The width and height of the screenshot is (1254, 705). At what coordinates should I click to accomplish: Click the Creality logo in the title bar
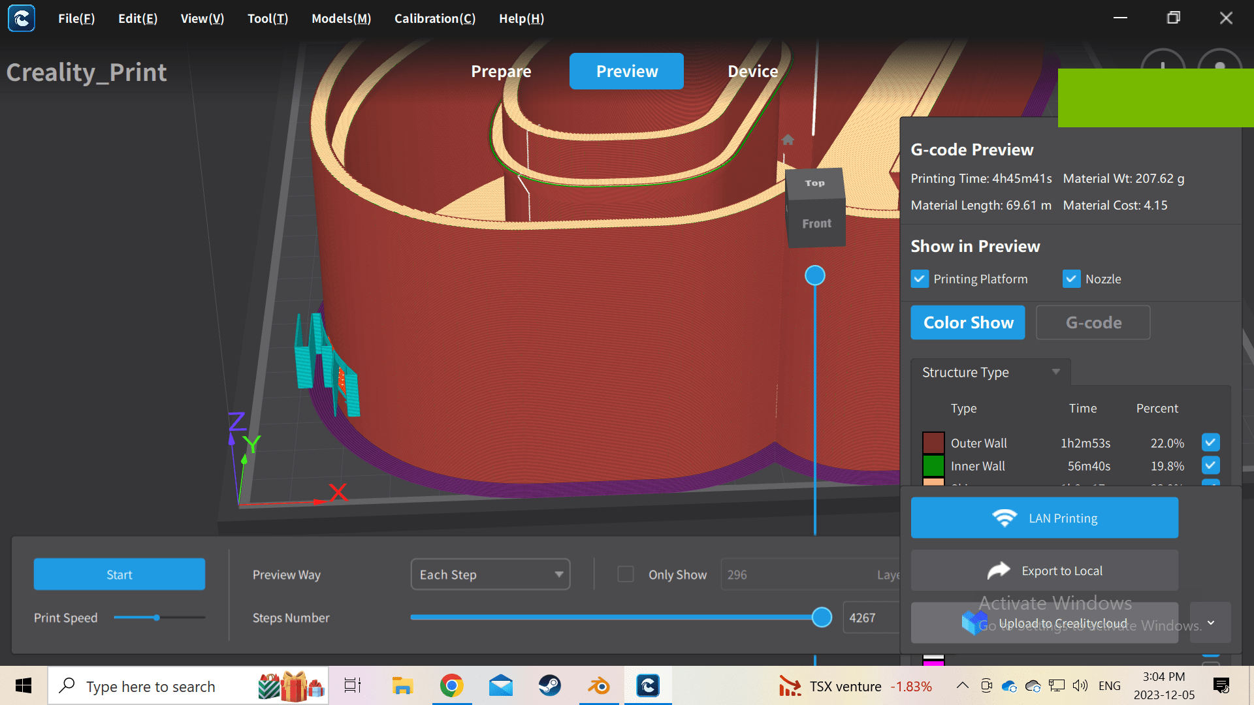(22, 18)
